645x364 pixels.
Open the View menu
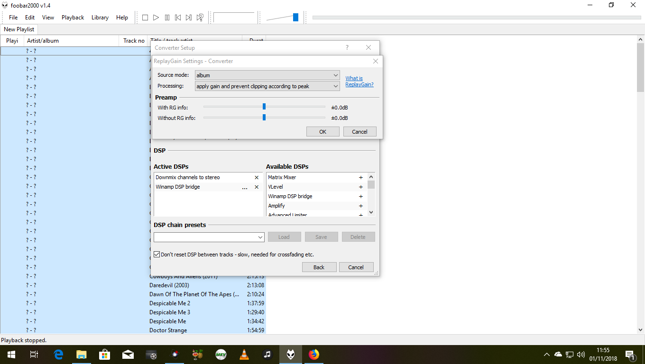[48, 18]
